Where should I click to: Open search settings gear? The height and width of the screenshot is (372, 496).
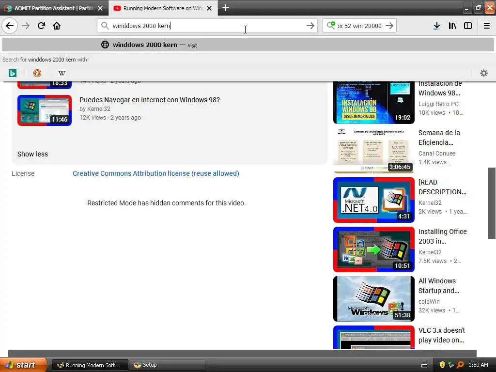484,74
